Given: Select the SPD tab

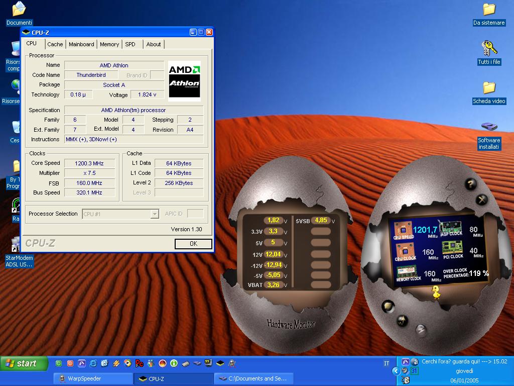Looking at the screenshot, I should click(x=130, y=44).
